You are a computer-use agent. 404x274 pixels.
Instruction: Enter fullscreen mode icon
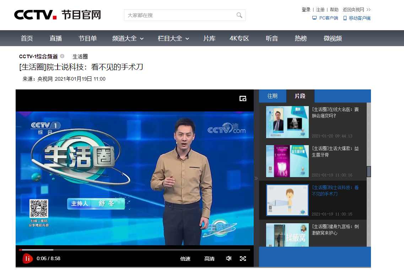pyautogui.click(x=243, y=258)
